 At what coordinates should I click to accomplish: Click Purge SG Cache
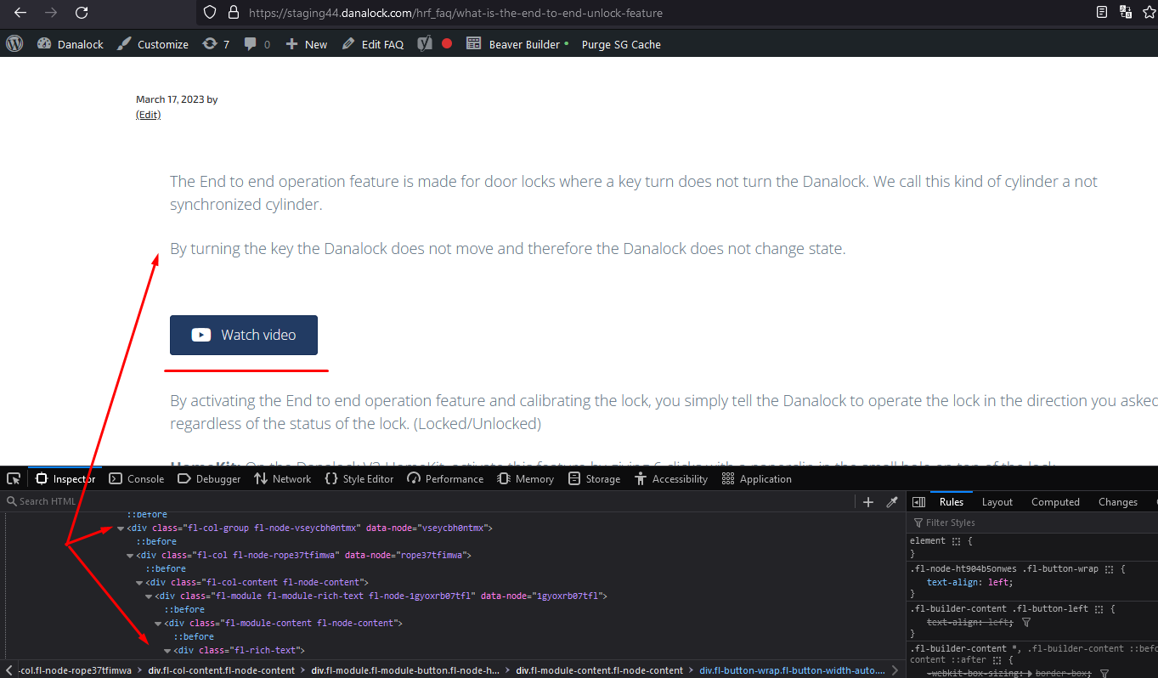(x=621, y=44)
